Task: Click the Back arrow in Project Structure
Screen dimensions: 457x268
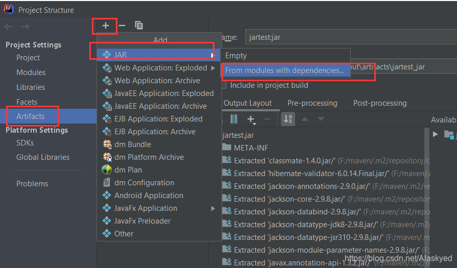Action: pyautogui.click(x=9, y=27)
